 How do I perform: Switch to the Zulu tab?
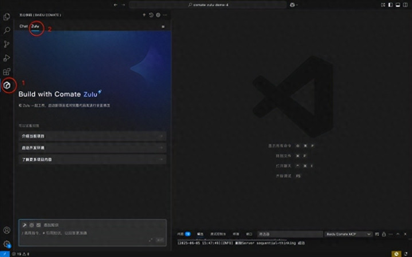click(x=35, y=26)
